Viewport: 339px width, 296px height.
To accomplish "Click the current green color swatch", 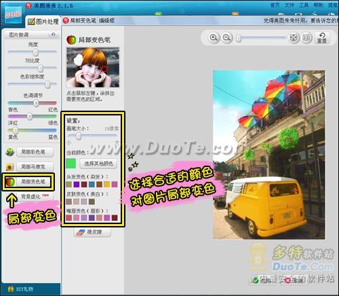I will click(71, 164).
